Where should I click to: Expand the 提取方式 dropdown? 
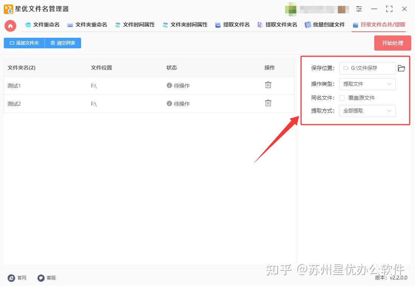click(x=367, y=111)
